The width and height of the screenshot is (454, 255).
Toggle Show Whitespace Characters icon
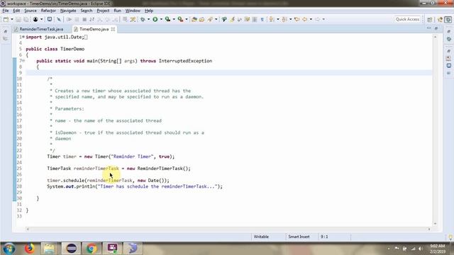click(262, 19)
